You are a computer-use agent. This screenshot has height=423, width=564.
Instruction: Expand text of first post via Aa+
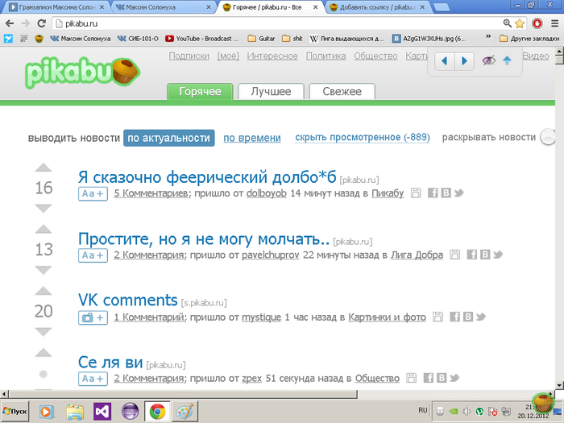(92, 194)
